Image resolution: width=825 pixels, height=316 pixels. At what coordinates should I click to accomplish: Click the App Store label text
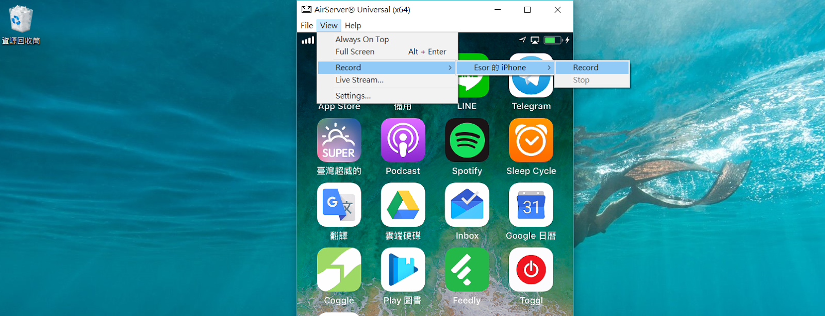[339, 107]
